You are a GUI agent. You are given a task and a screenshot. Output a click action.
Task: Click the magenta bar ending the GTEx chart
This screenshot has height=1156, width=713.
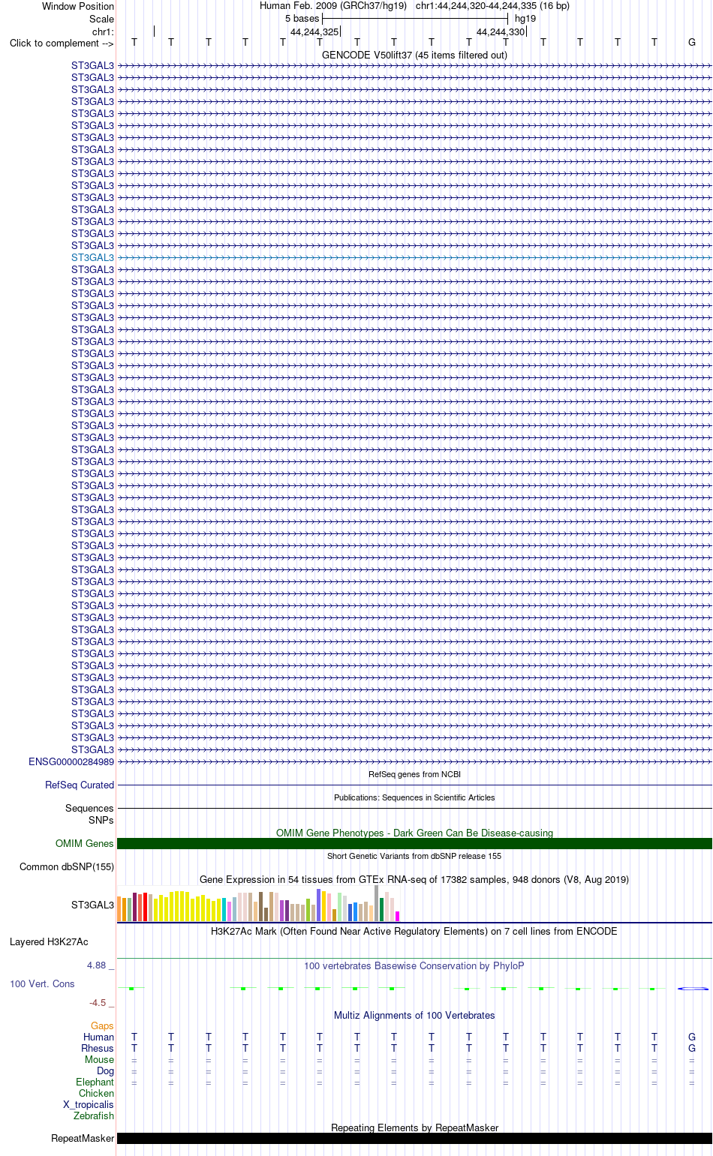coord(397,916)
